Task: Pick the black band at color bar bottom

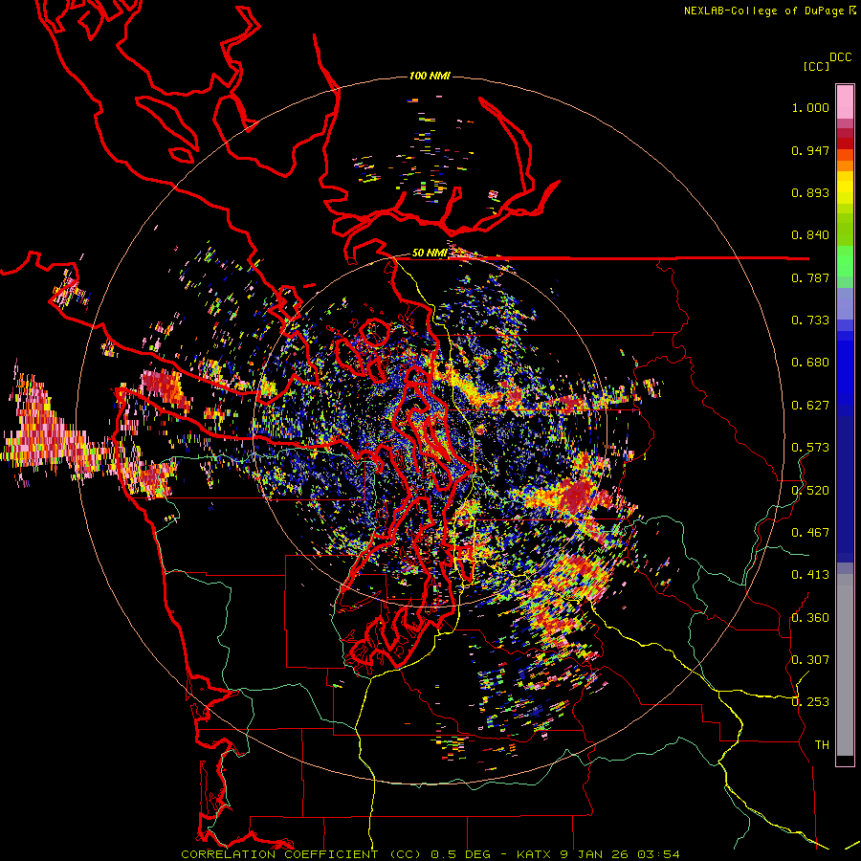Action: pos(845,760)
